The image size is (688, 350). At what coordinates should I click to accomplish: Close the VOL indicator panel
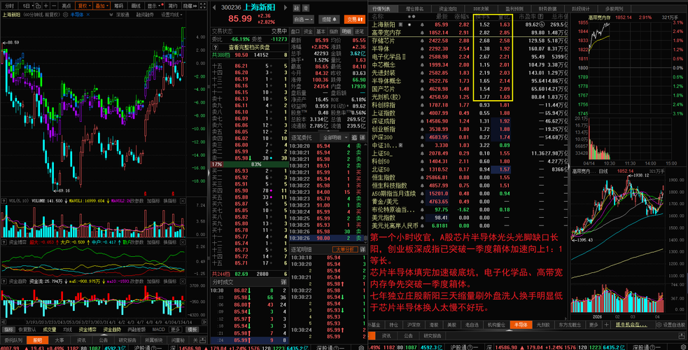[x=183, y=201]
